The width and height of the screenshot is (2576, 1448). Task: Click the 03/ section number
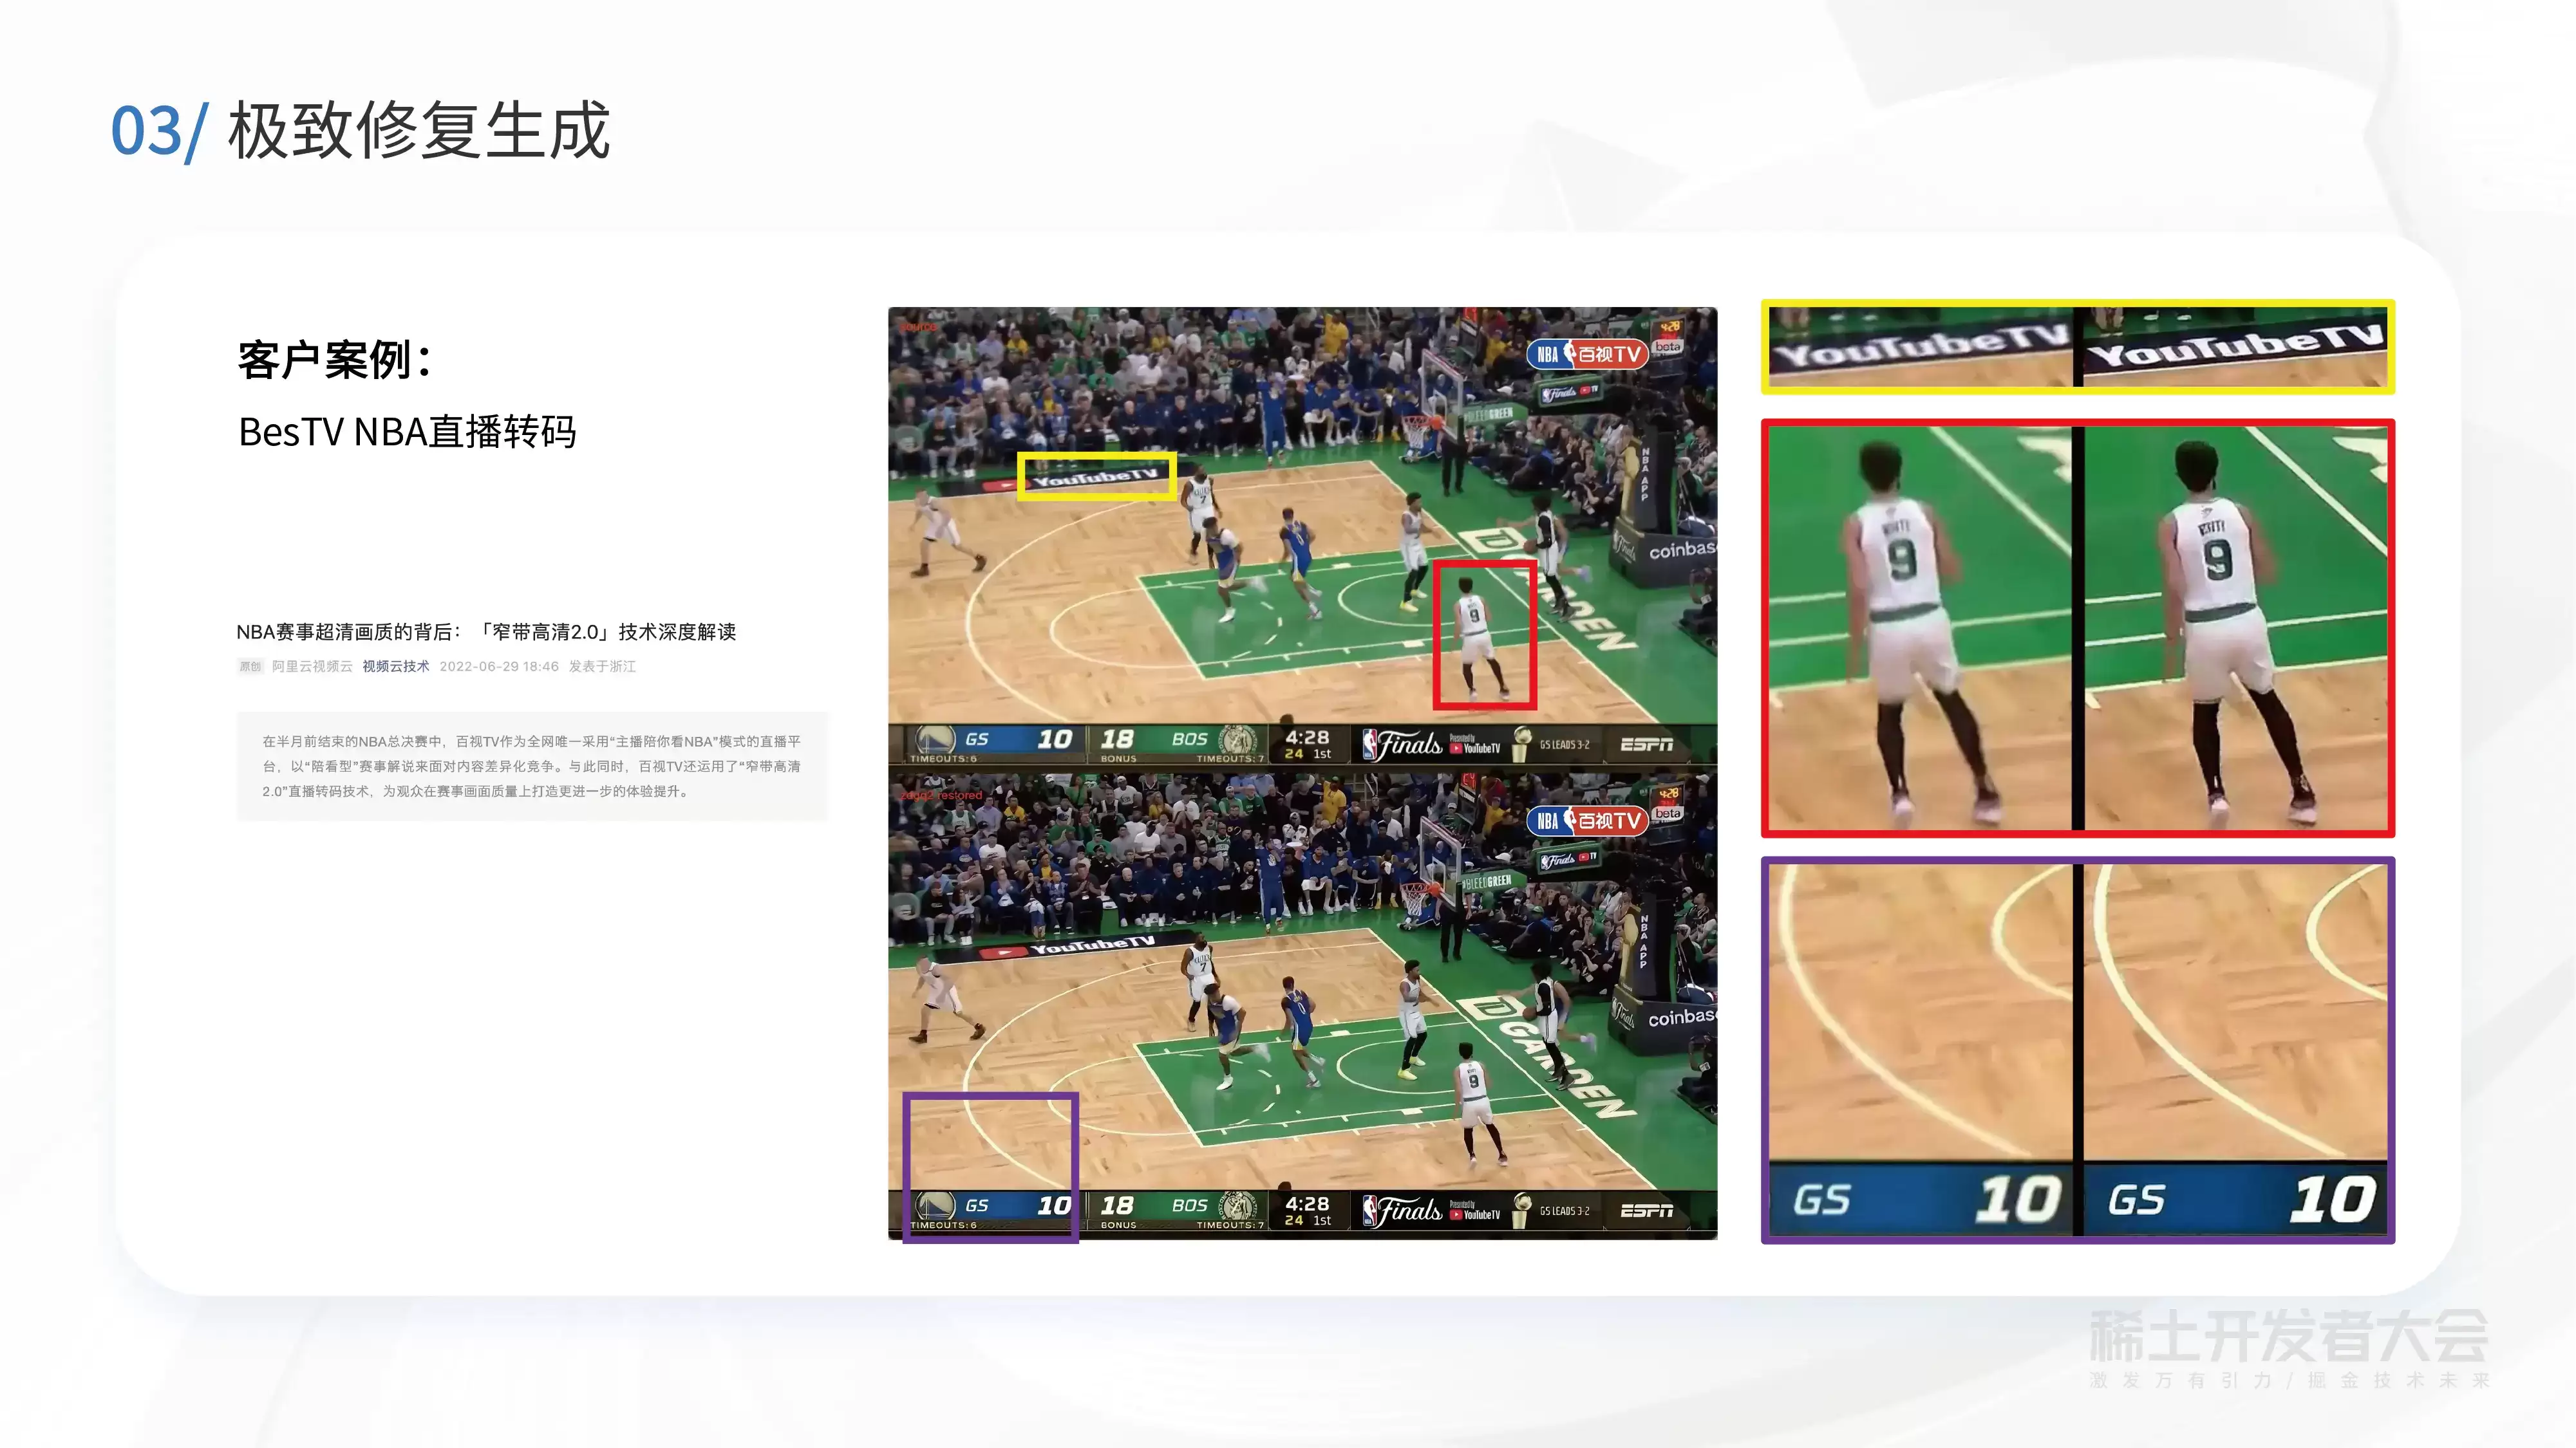(159, 131)
